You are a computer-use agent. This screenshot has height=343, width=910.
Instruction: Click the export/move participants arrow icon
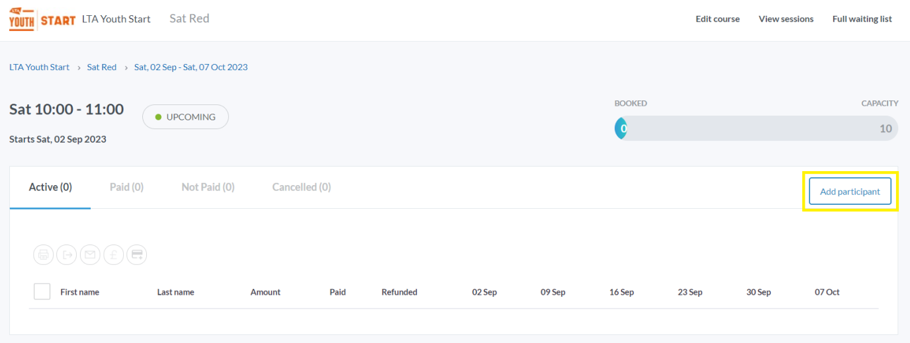67,254
